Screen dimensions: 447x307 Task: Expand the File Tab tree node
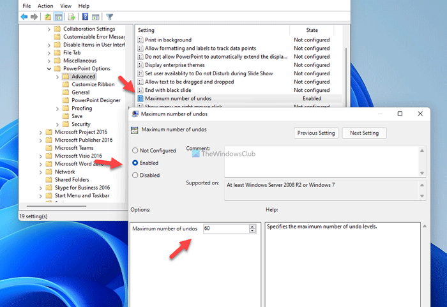49,53
